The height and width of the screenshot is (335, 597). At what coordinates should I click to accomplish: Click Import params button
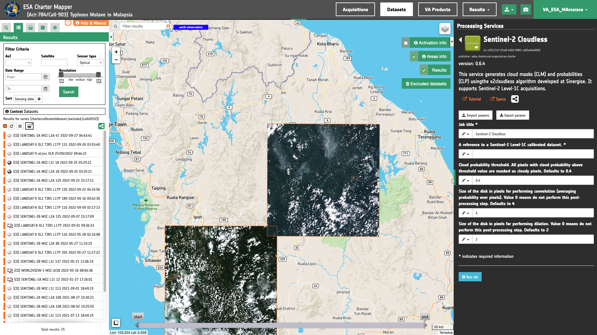[x=475, y=115]
